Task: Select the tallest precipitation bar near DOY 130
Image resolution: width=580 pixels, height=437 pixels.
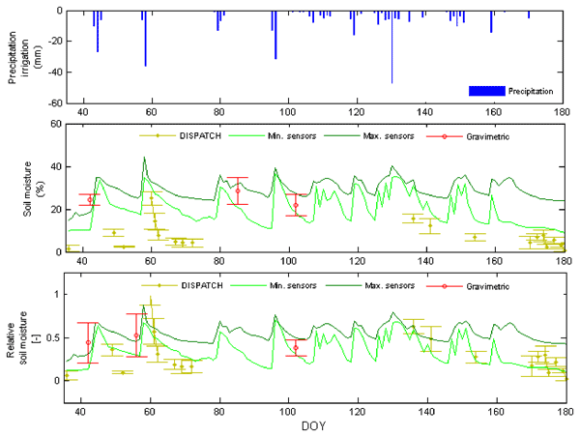Action: [x=391, y=48]
